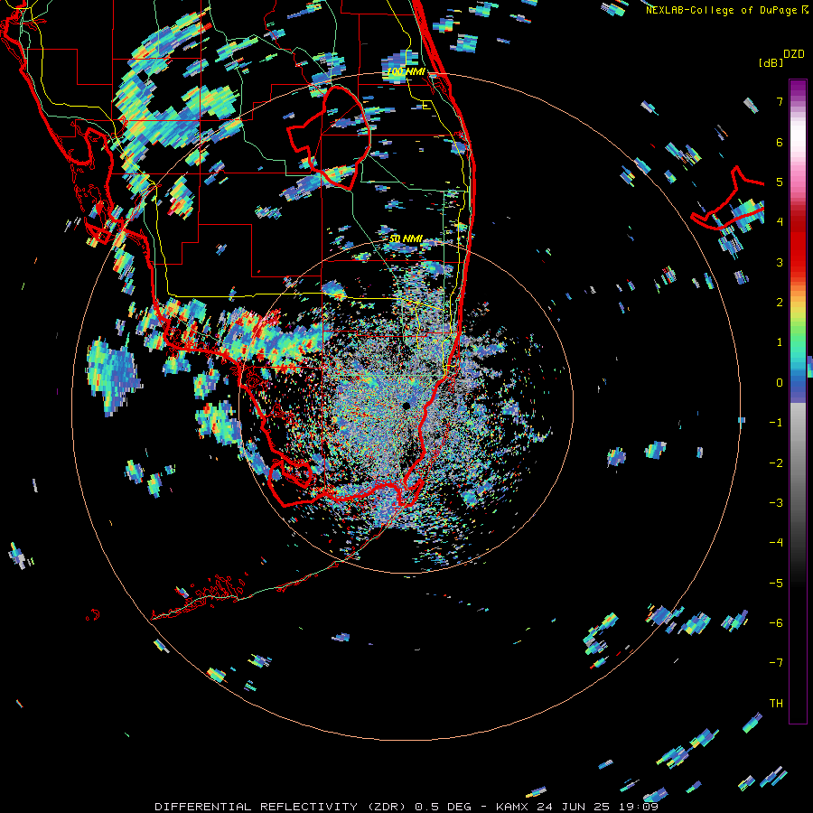Click the NEXLAB-College of DuPage credit text
This screenshot has height=813, width=813.
click(x=722, y=10)
